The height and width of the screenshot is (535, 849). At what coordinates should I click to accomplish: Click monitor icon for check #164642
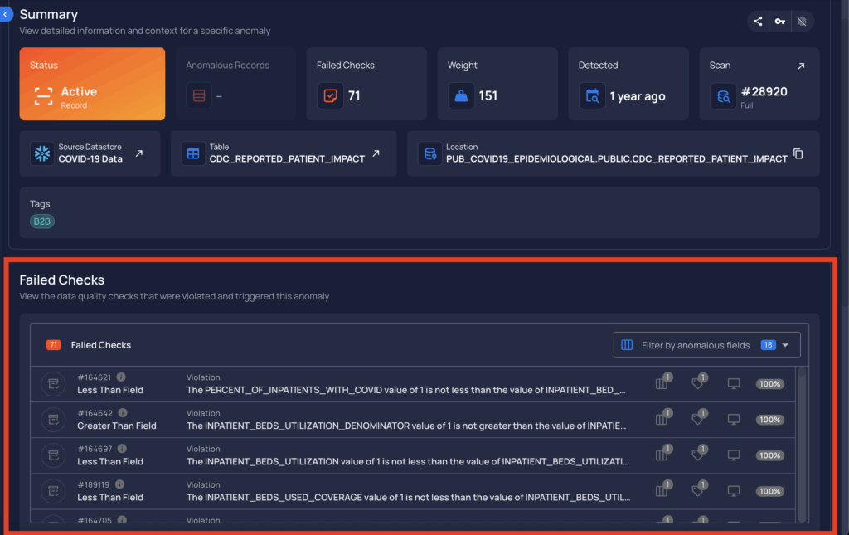click(x=734, y=420)
